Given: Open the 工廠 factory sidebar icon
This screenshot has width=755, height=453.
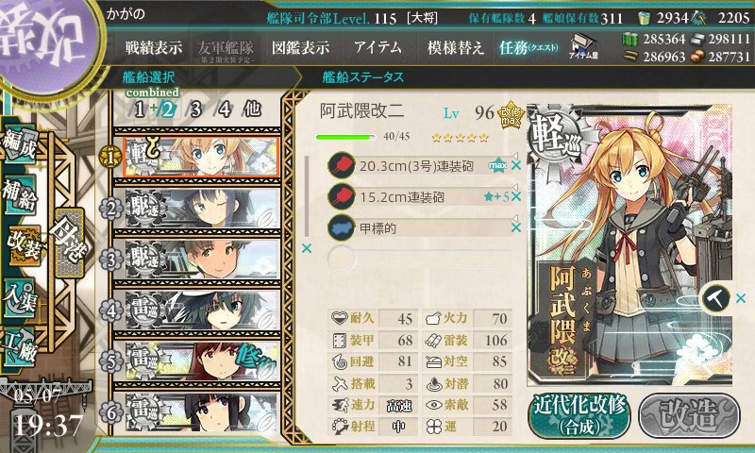Looking at the screenshot, I should 20,347.
